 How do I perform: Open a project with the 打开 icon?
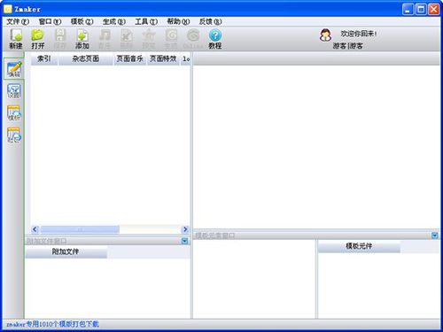(x=38, y=38)
